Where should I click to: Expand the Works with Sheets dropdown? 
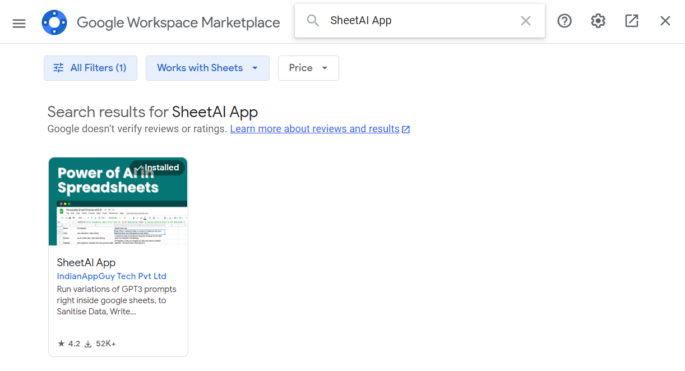coord(200,68)
